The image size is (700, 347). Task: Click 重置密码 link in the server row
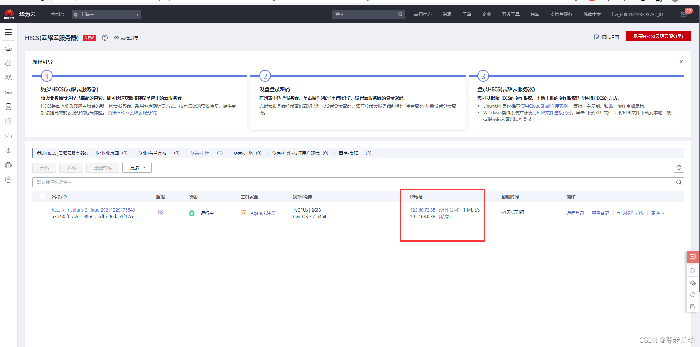point(600,213)
